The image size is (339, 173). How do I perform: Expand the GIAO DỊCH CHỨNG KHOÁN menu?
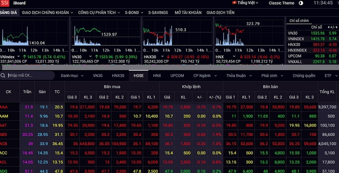(48, 13)
